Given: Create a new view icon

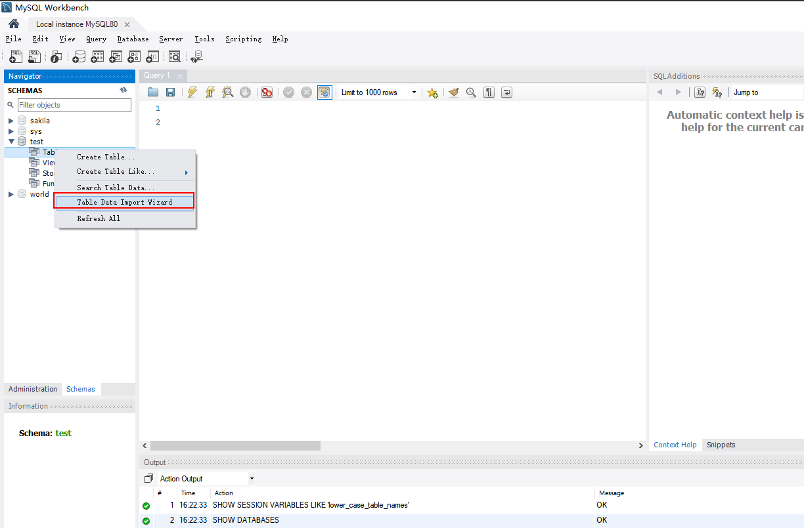Looking at the screenshot, I should 116,57.
